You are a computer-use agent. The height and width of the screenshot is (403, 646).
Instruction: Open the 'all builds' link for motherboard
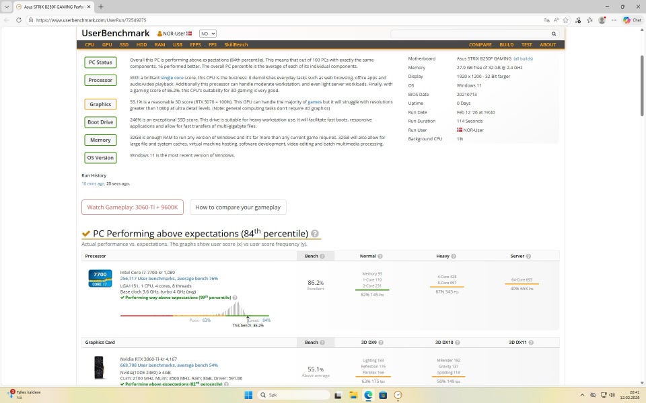coord(523,58)
